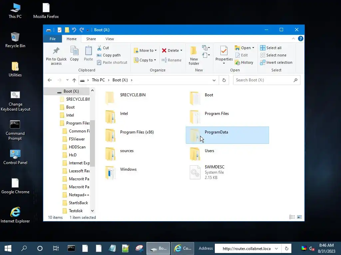Open the Move to dropdown
The image size is (341, 255).
(145, 50)
